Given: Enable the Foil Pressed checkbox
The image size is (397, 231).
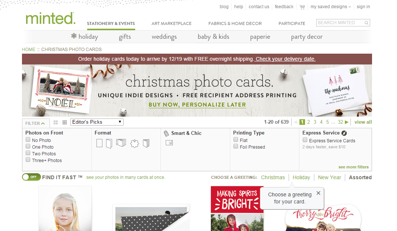Looking at the screenshot, I should 236,146.
